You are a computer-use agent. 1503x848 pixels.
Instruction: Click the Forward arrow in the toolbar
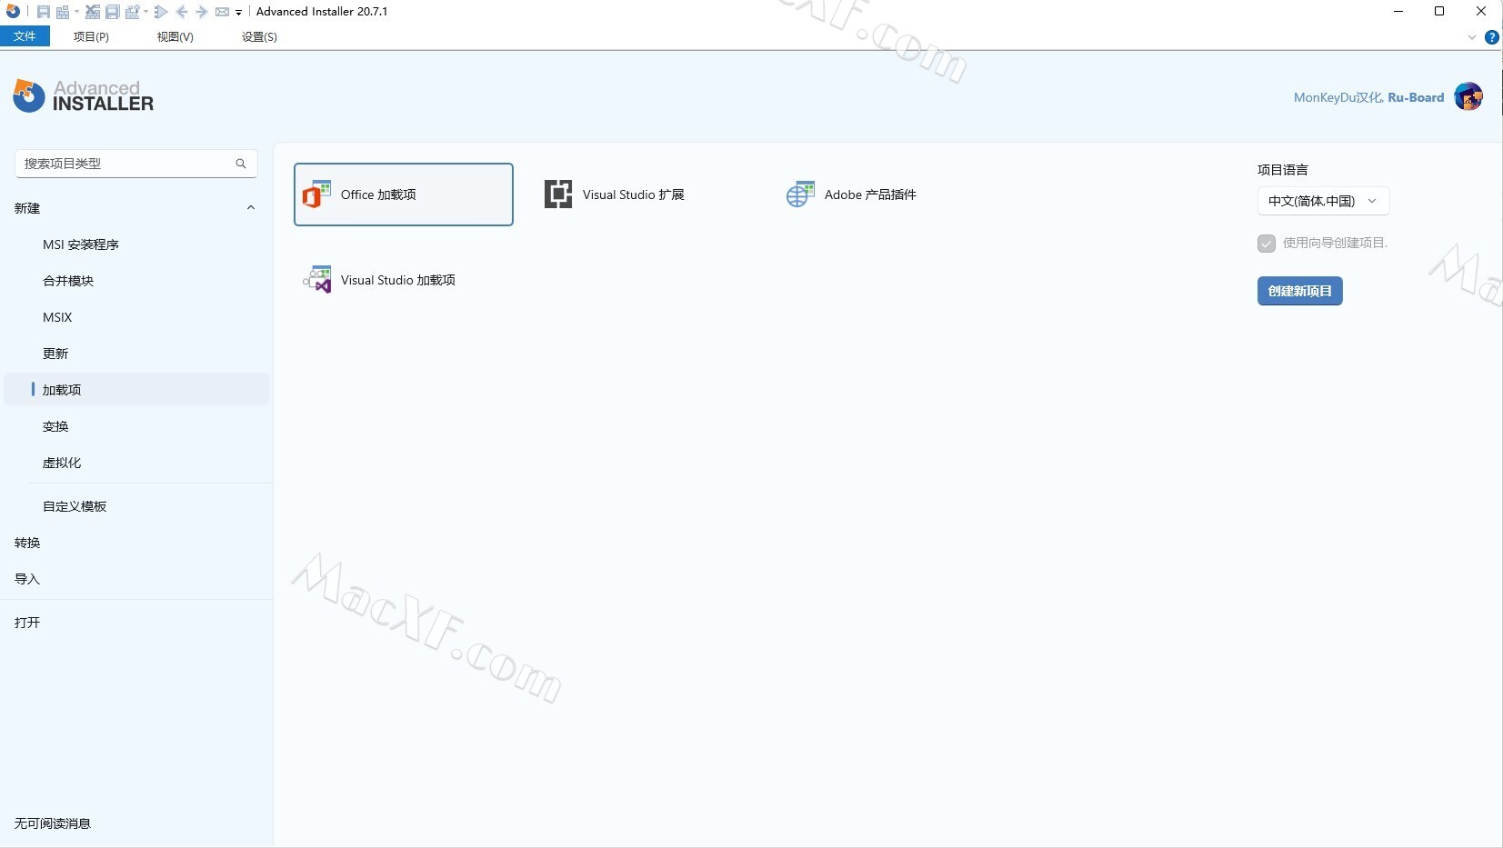(x=202, y=12)
